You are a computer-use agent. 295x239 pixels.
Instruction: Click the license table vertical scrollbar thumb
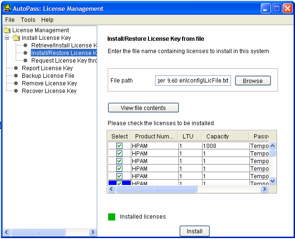(x=272, y=153)
